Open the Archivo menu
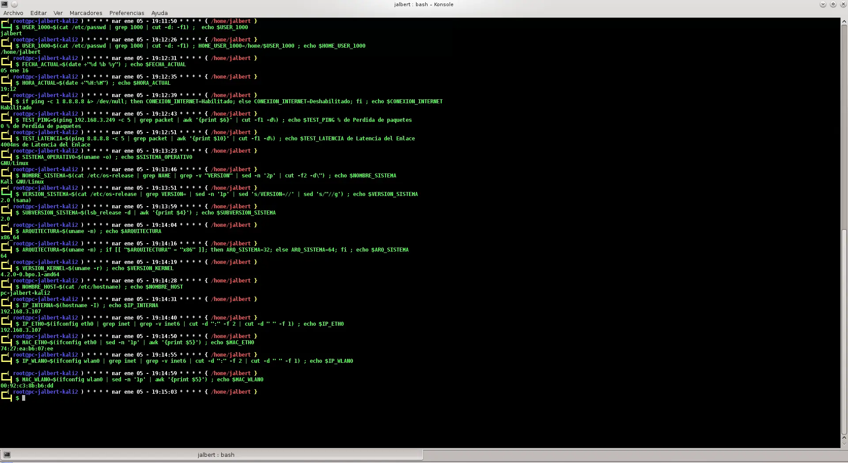Screen dimensions: 848x463 [x=13, y=13]
